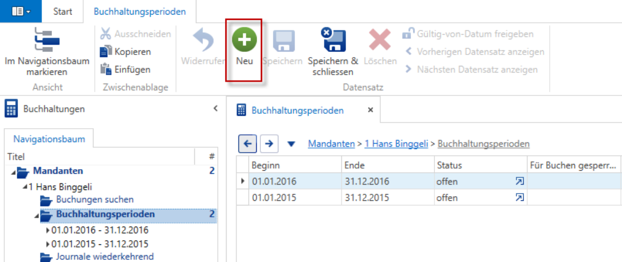
Task: Open the navigation history dropdown triangle
Action: (x=292, y=144)
